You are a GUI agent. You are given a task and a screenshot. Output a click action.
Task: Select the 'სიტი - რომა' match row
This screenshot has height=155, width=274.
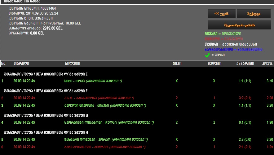[137, 81]
